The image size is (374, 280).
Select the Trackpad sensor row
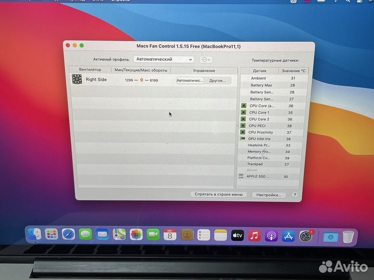coord(269,164)
